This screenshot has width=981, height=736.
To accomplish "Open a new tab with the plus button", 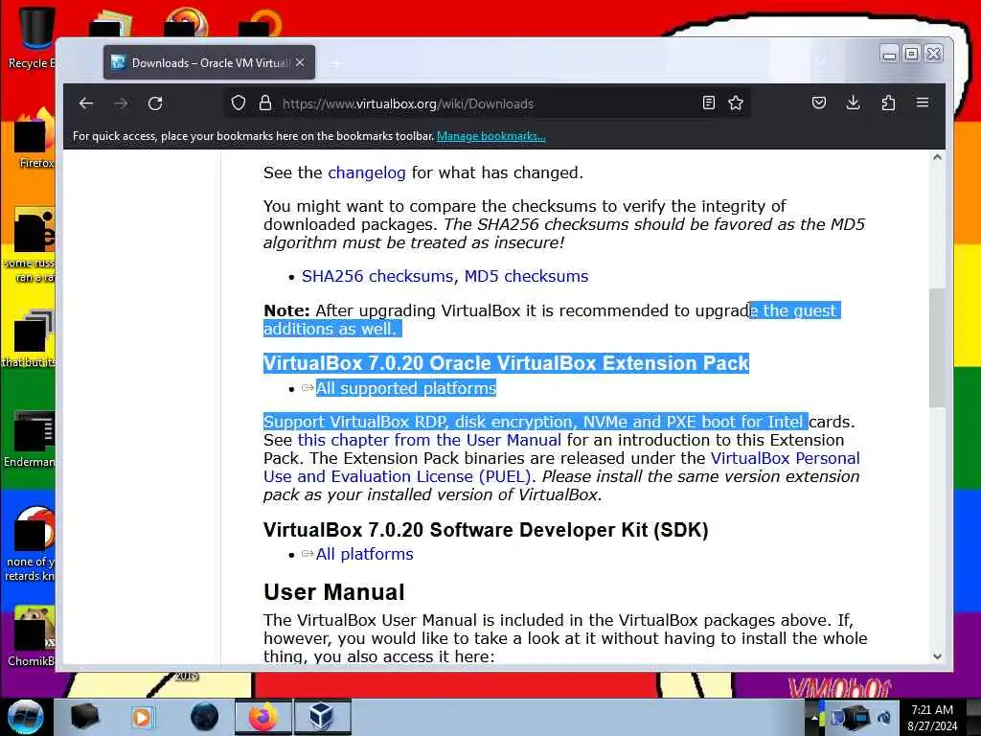I will point(336,63).
